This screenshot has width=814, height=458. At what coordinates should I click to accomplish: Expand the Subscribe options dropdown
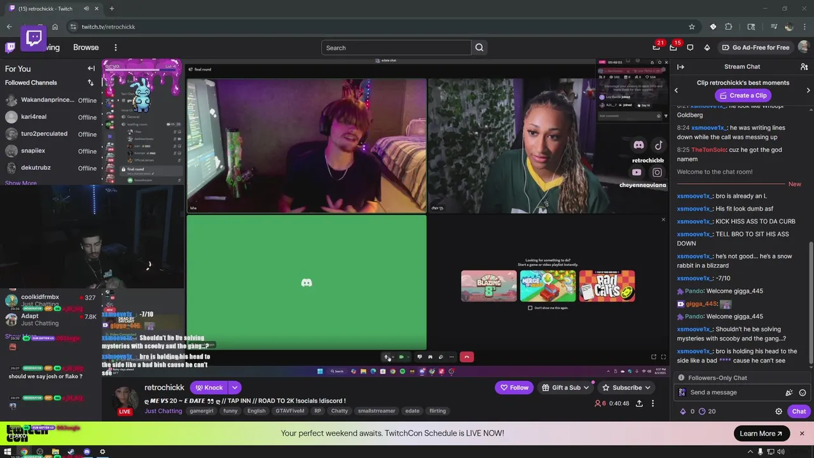[x=647, y=387]
